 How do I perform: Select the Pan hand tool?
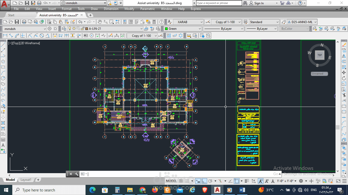(100, 22)
